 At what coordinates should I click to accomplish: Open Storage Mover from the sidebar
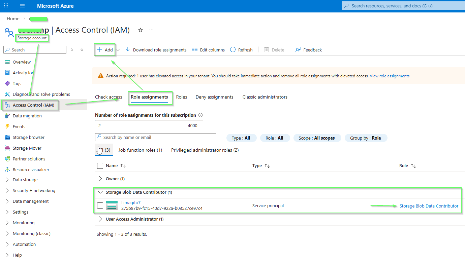(x=27, y=148)
